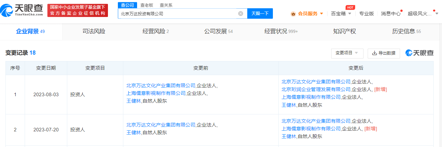Click the 变更日期 column header
The height and width of the screenshot is (147, 442).
point(46,68)
